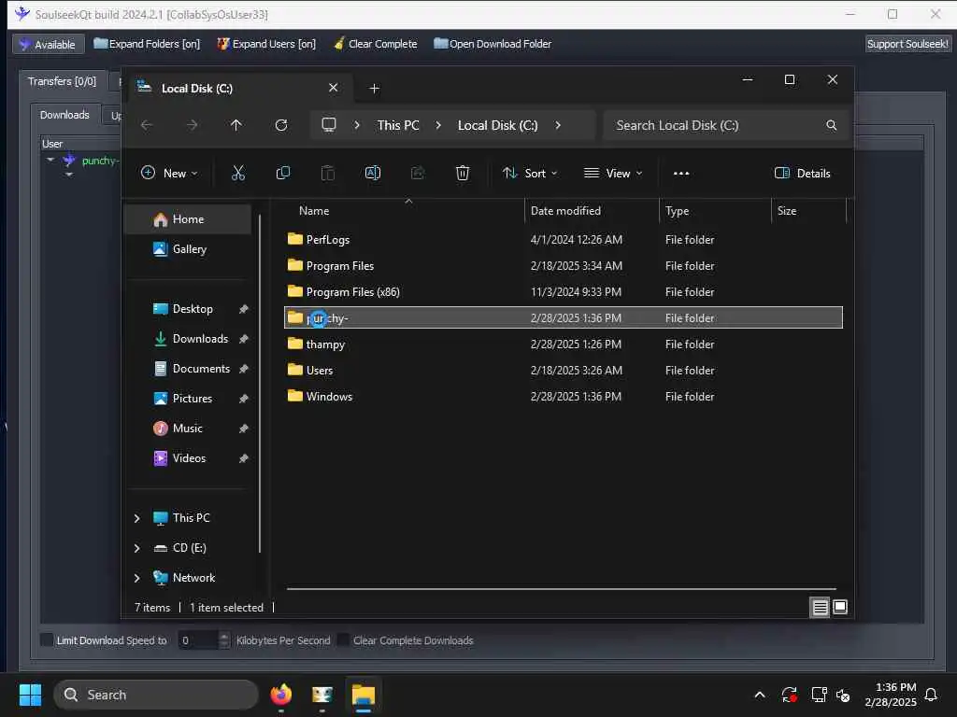Click download speed limit stepper arrows
Viewport: 957px width, 717px height.
tap(224, 640)
